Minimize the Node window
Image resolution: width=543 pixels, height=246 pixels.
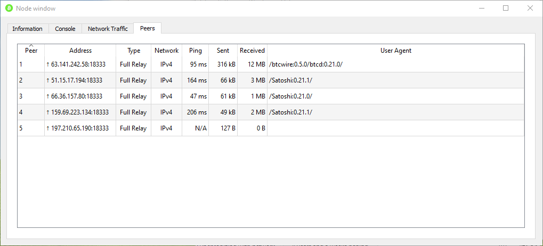[x=481, y=8]
